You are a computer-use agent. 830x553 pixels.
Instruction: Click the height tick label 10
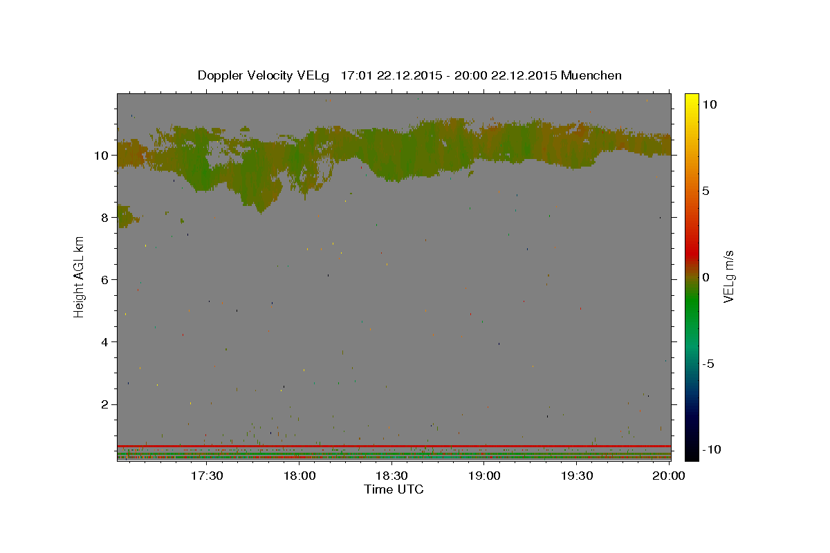(x=102, y=155)
